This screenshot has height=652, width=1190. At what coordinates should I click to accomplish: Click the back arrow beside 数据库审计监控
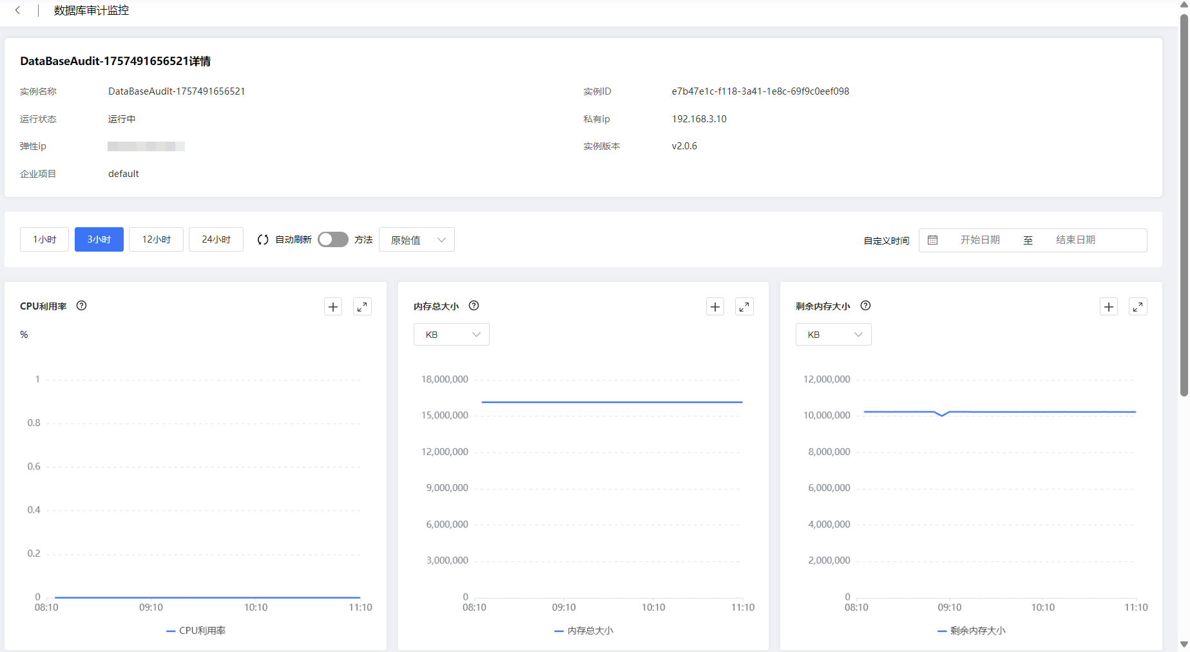pos(17,10)
